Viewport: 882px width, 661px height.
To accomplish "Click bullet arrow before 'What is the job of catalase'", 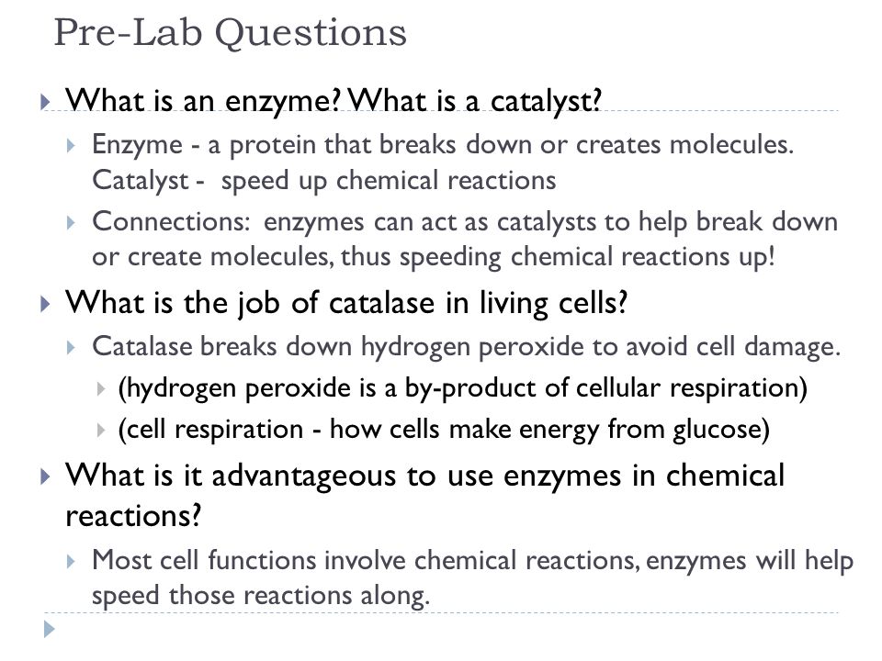I will pos(45,304).
